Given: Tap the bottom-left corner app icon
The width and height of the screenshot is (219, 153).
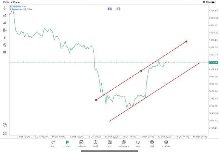Looking at the screenshot, I should pos(5,133).
